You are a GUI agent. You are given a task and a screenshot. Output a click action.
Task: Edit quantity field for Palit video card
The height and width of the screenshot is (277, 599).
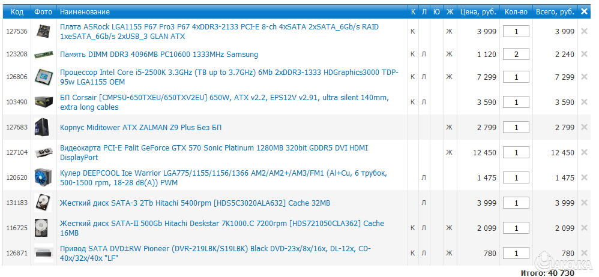(516, 152)
